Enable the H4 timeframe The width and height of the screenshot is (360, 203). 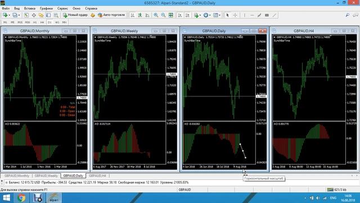click(x=42, y=23)
